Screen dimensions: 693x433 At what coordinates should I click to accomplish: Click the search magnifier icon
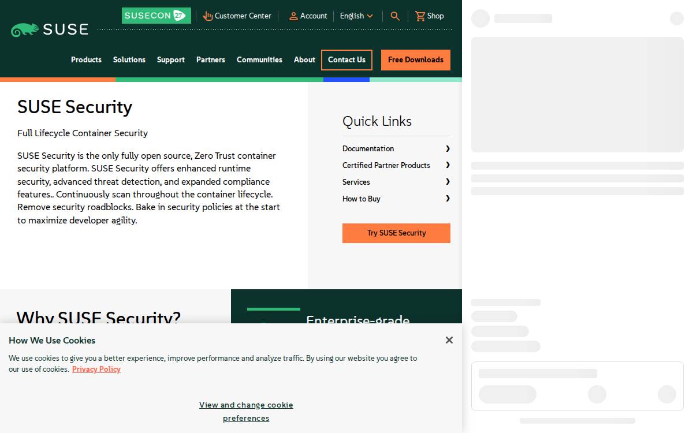[x=395, y=16]
